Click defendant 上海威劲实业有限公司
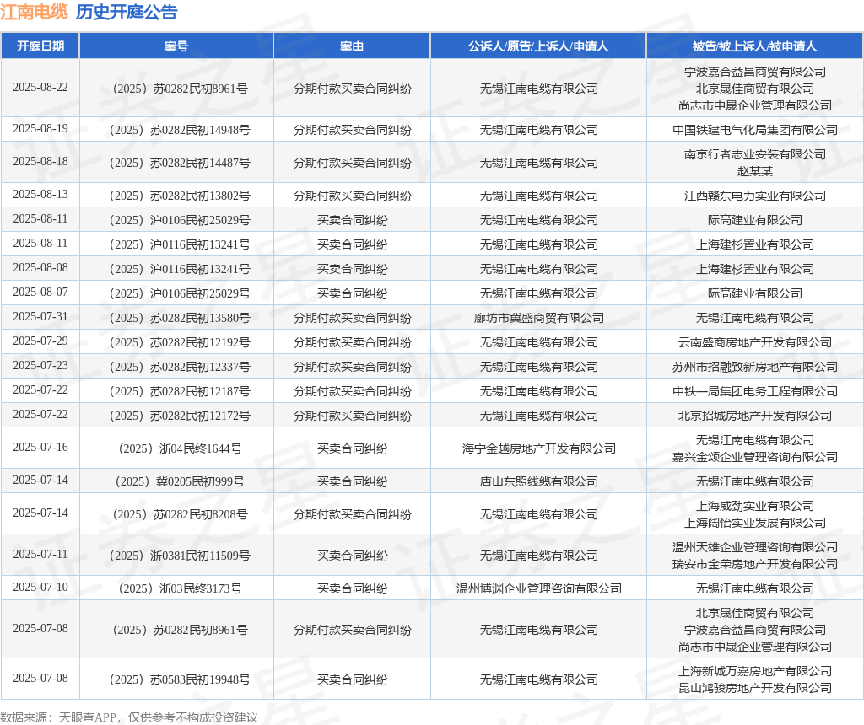864x725 pixels. click(x=755, y=507)
